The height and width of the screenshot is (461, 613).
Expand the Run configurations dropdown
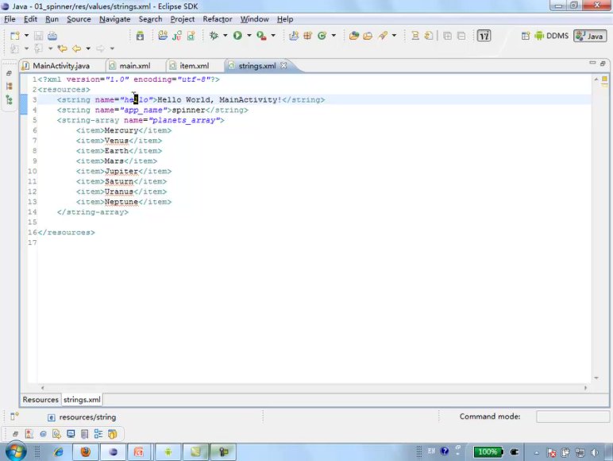[x=249, y=36]
